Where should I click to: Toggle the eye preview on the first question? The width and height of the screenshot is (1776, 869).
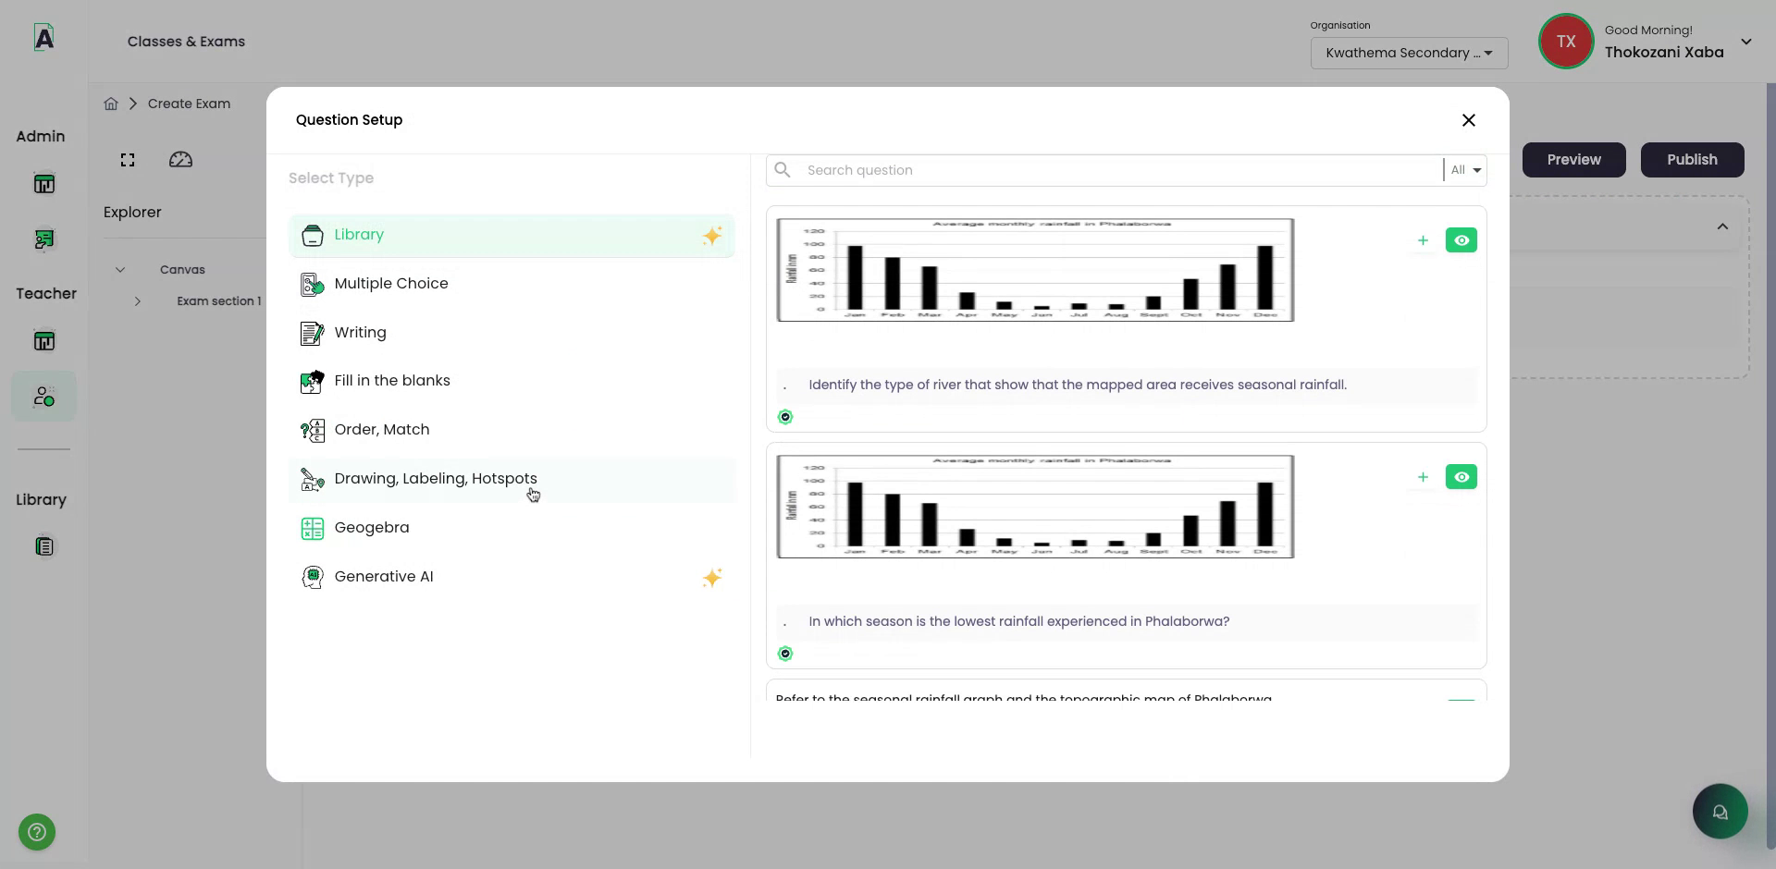1461,240
